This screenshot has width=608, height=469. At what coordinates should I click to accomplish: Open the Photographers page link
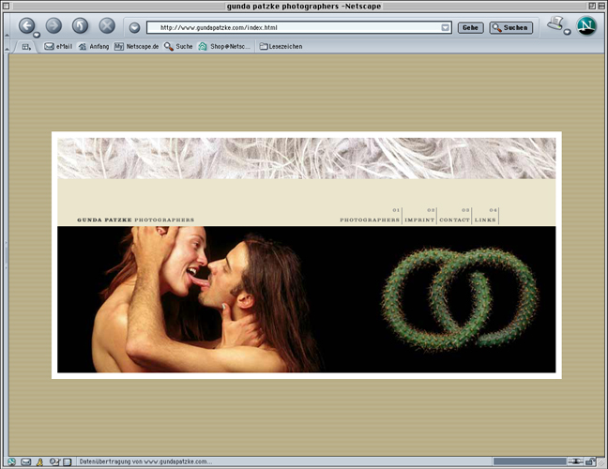click(x=370, y=219)
